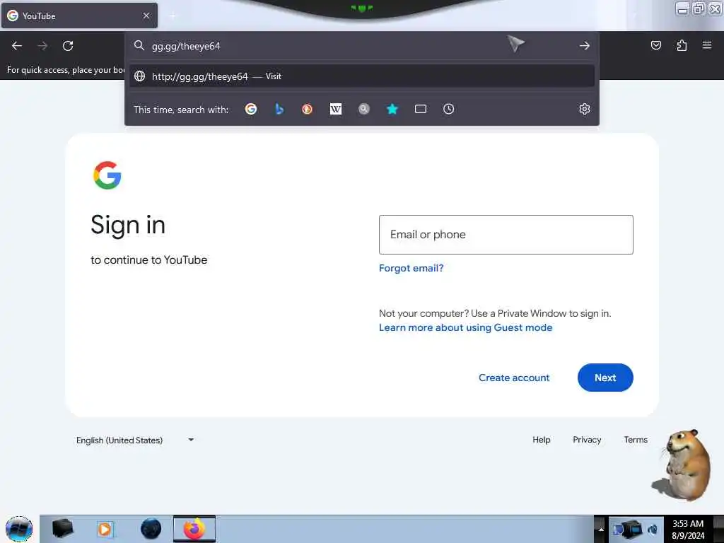Open the Forgot email? link
This screenshot has width=724, height=543.
(x=411, y=268)
